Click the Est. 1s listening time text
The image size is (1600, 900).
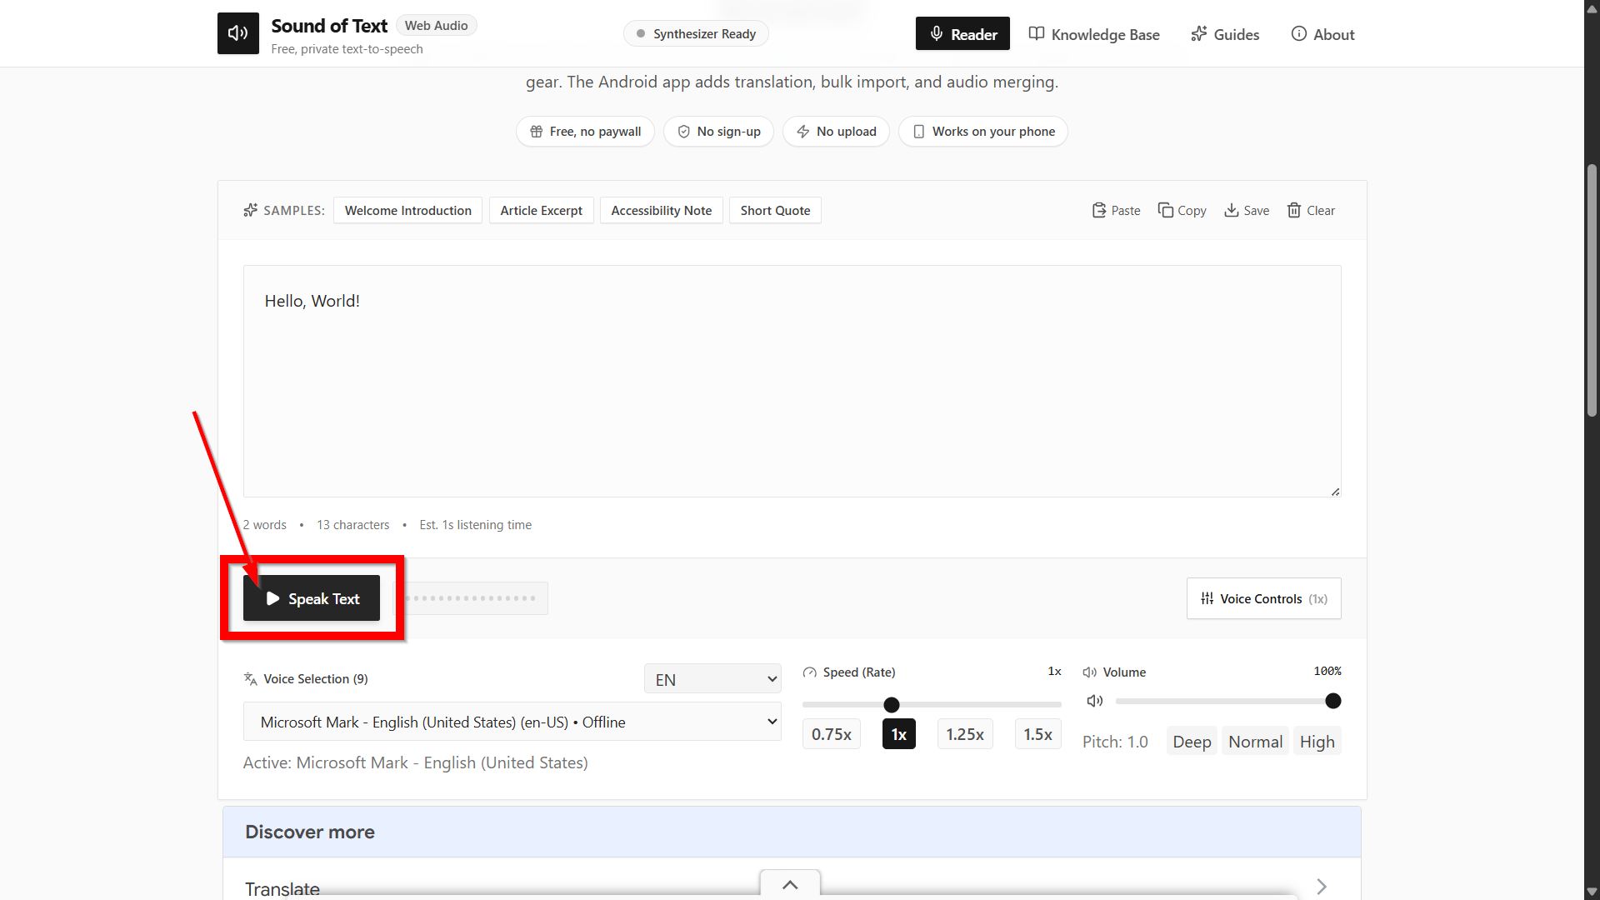pyautogui.click(x=475, y=525)
